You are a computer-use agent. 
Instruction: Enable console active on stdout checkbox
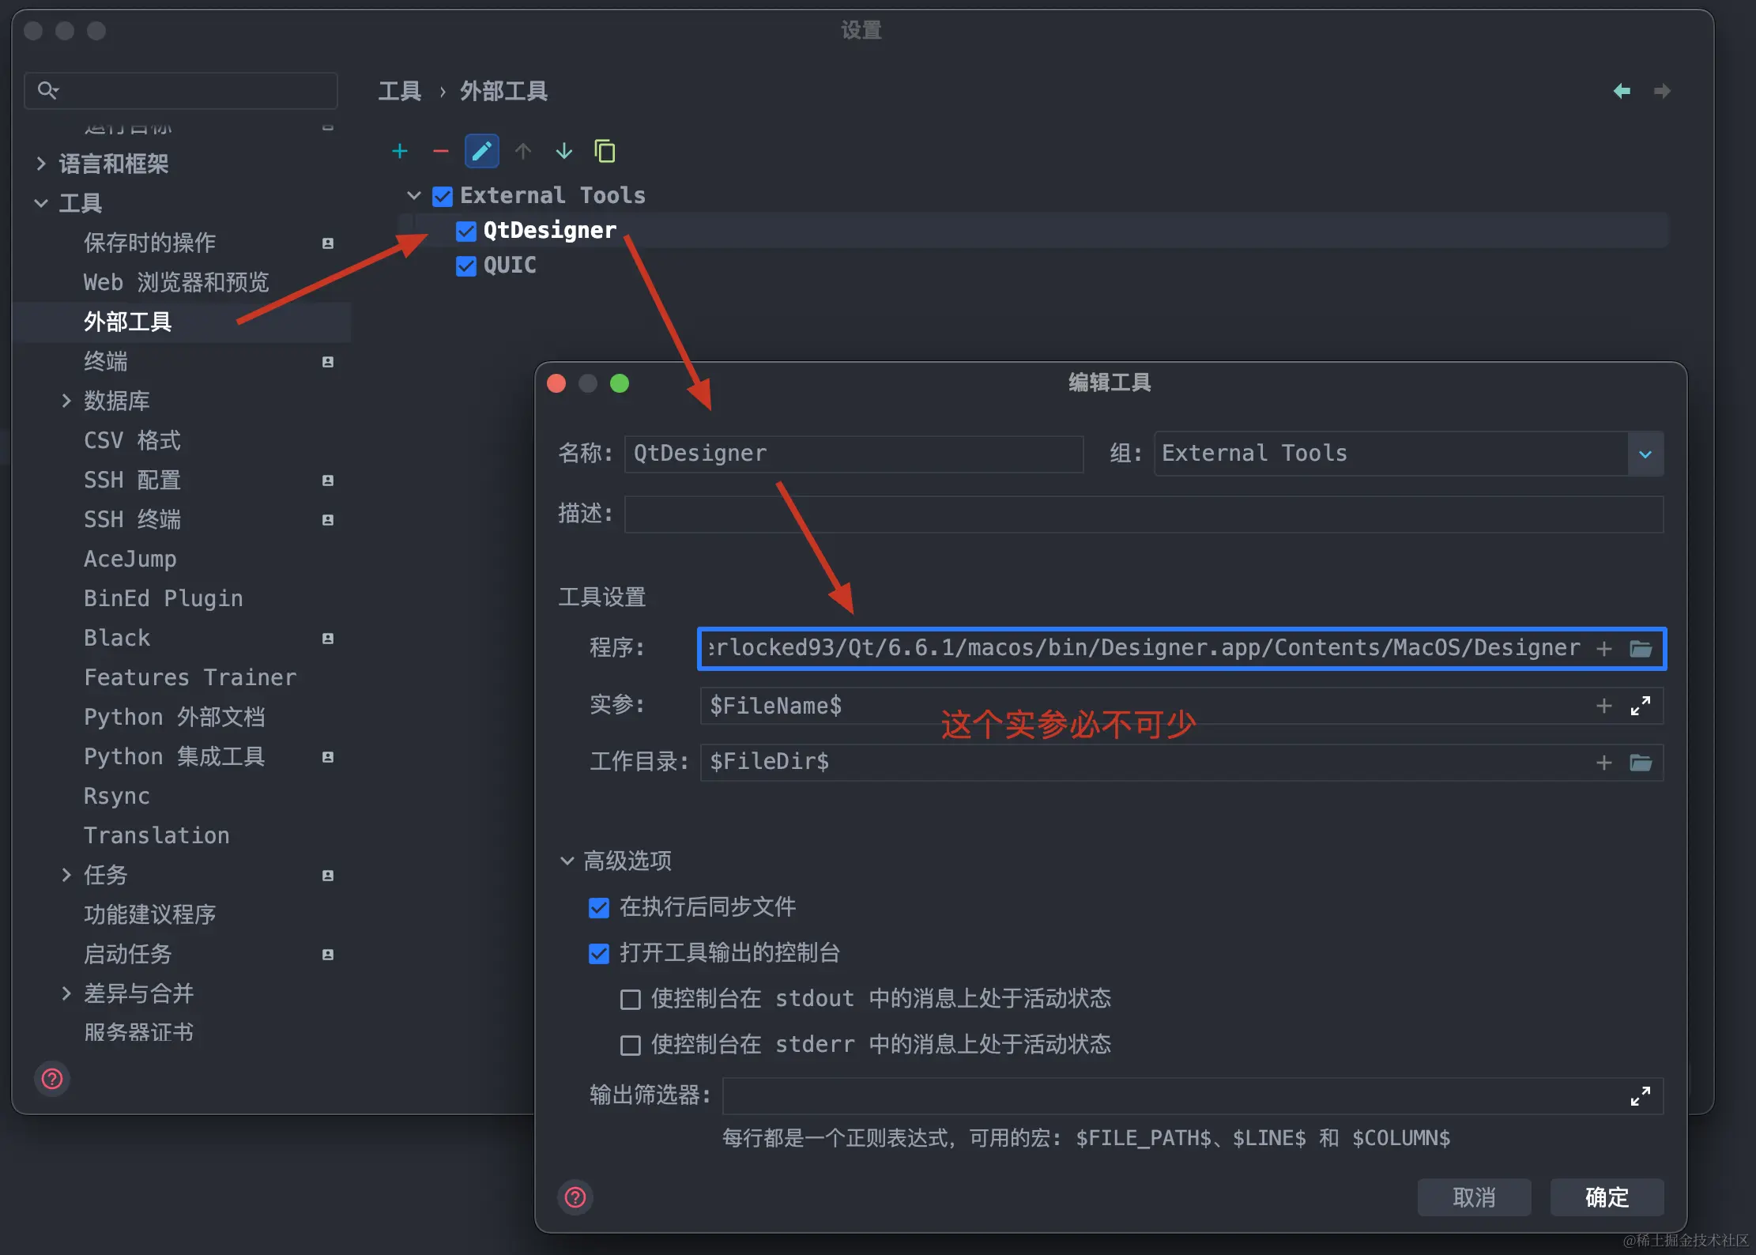click(x=630, y=1000)
